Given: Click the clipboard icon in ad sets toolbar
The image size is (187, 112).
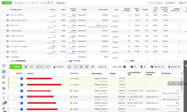Looking at the screenshot, I should click(x=69, y=67).
